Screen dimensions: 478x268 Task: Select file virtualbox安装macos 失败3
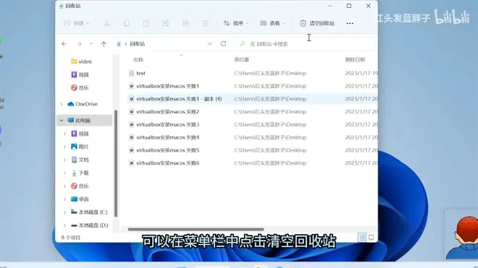point(168,124)
